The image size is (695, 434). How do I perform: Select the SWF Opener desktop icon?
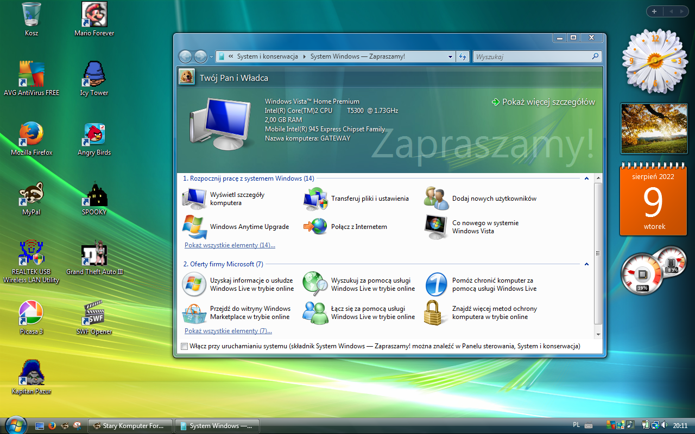[x=94, y=313]
